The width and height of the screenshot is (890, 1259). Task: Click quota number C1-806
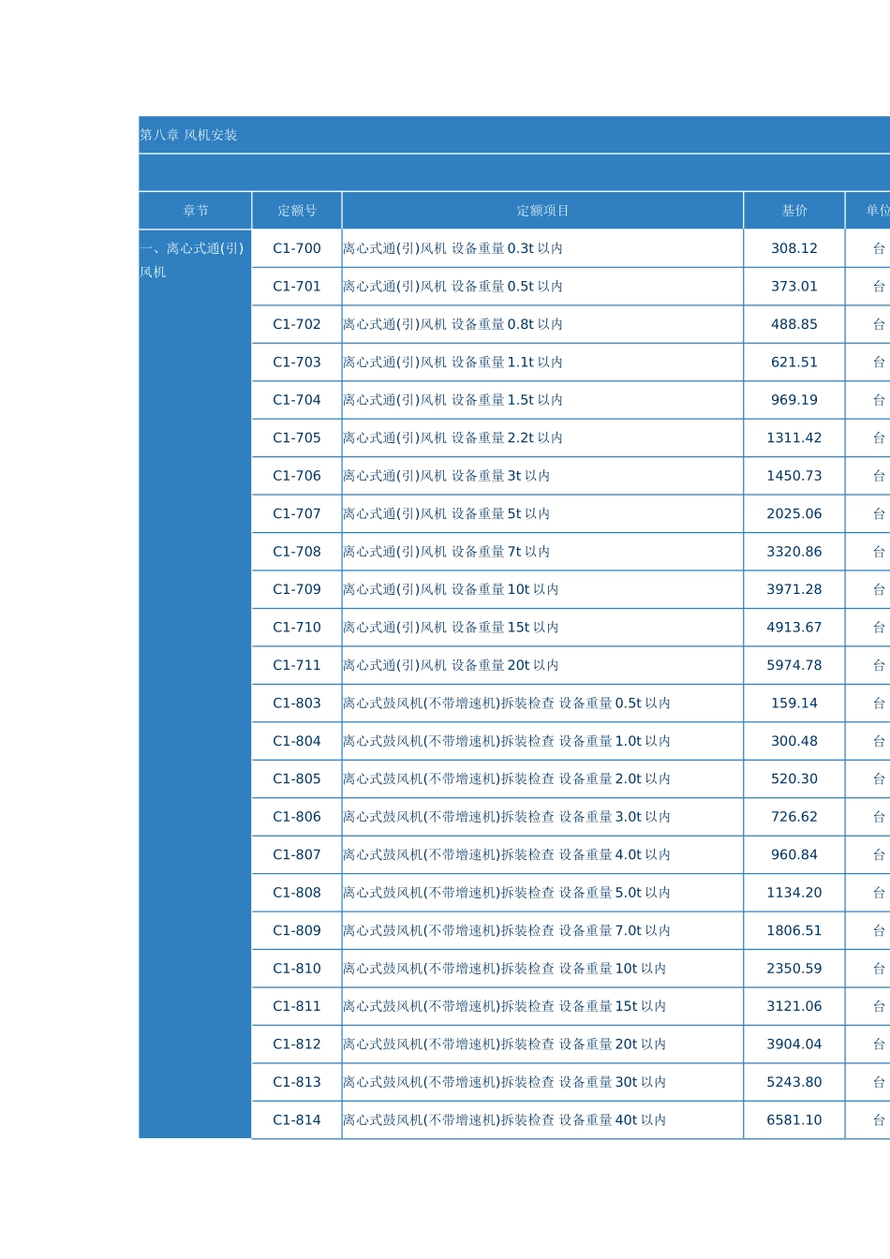pyautogui.click(x=297, y=817)
